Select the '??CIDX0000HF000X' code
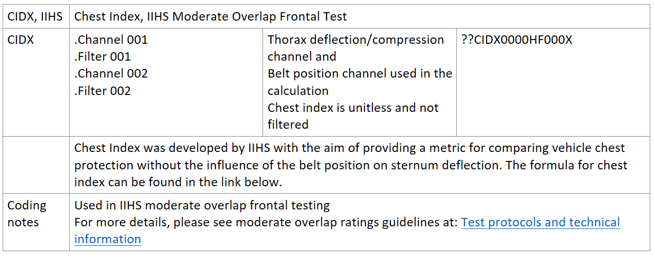The width and height of the screenshot is (655, 258). [516, 40]
